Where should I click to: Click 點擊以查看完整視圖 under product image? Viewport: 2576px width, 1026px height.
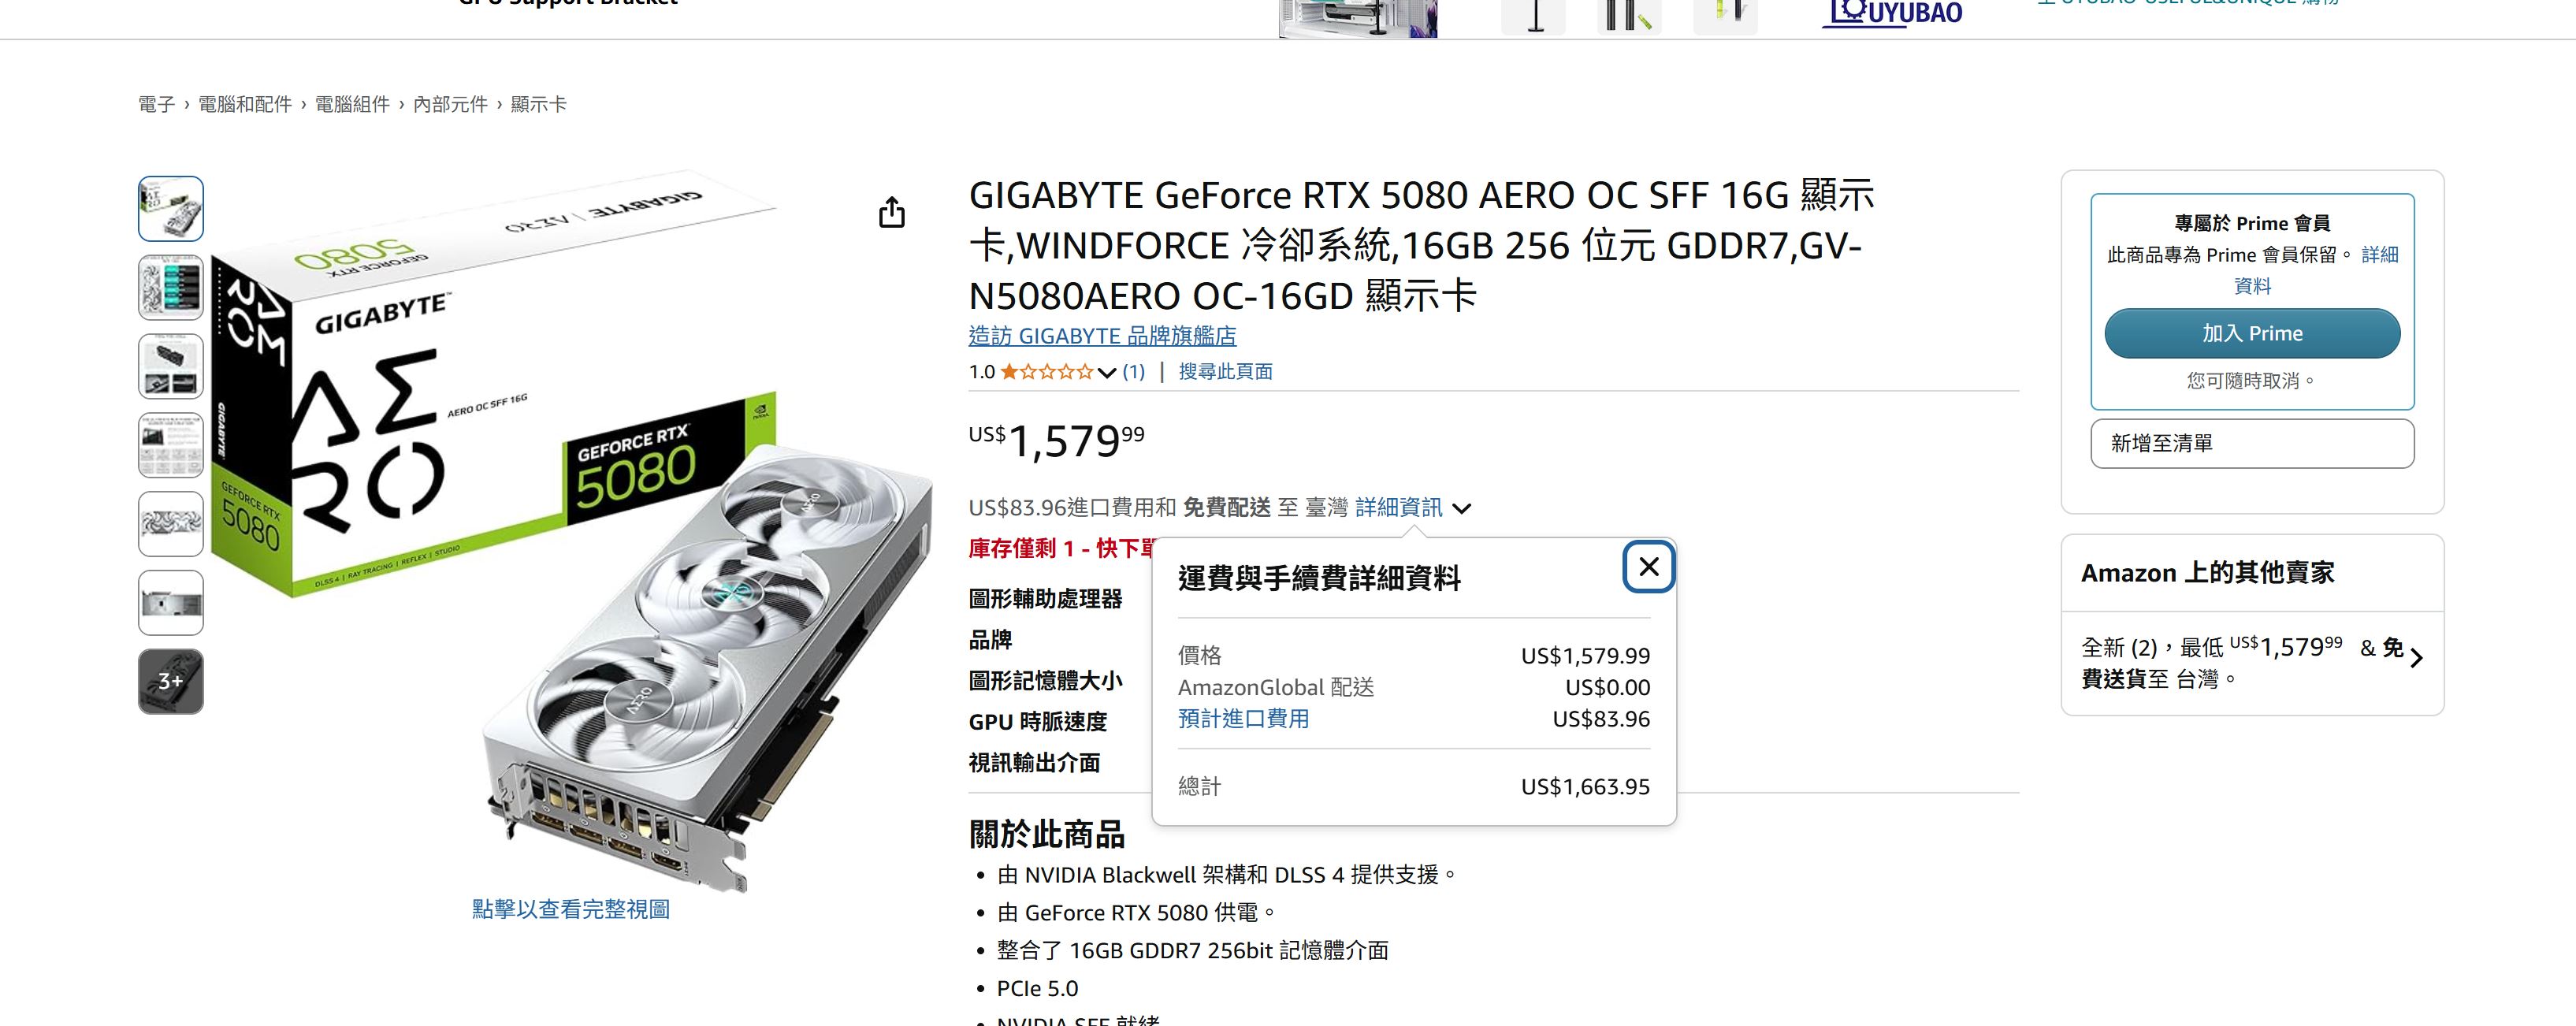[x=571, y=909]
